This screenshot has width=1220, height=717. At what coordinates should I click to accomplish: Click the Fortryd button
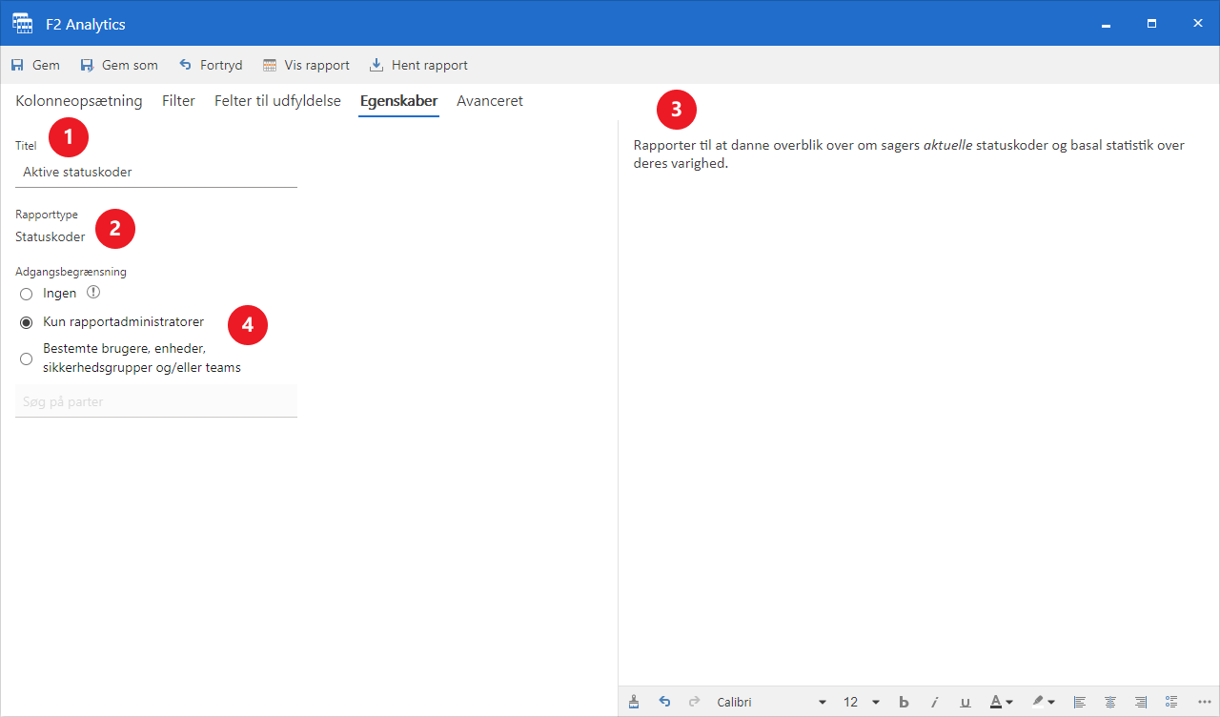[211, 66]
